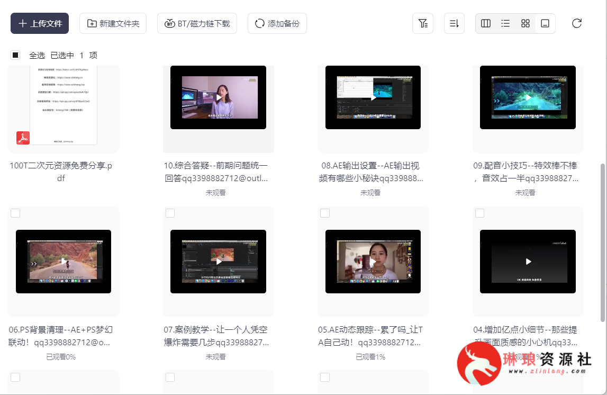Open BT/磁力链下载 download option
This screenshot has width=607, height=395.
[197, 23]
